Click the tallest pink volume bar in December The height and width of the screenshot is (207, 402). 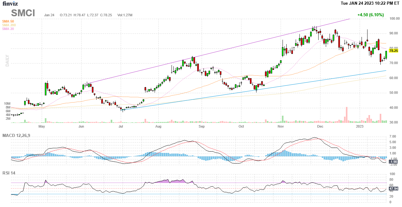pos(346,115)
